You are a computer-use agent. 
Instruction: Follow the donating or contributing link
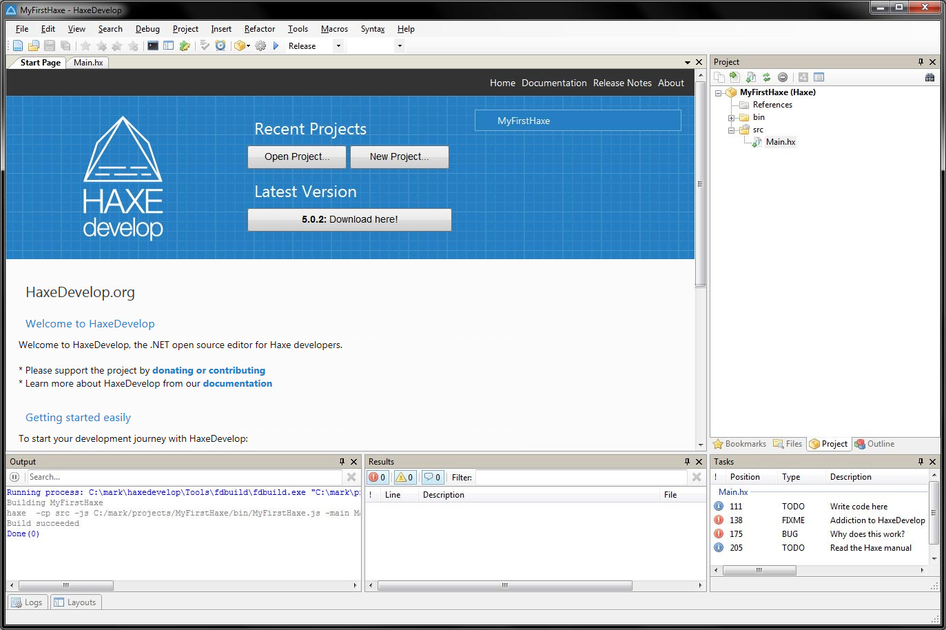tap(209, 370)
